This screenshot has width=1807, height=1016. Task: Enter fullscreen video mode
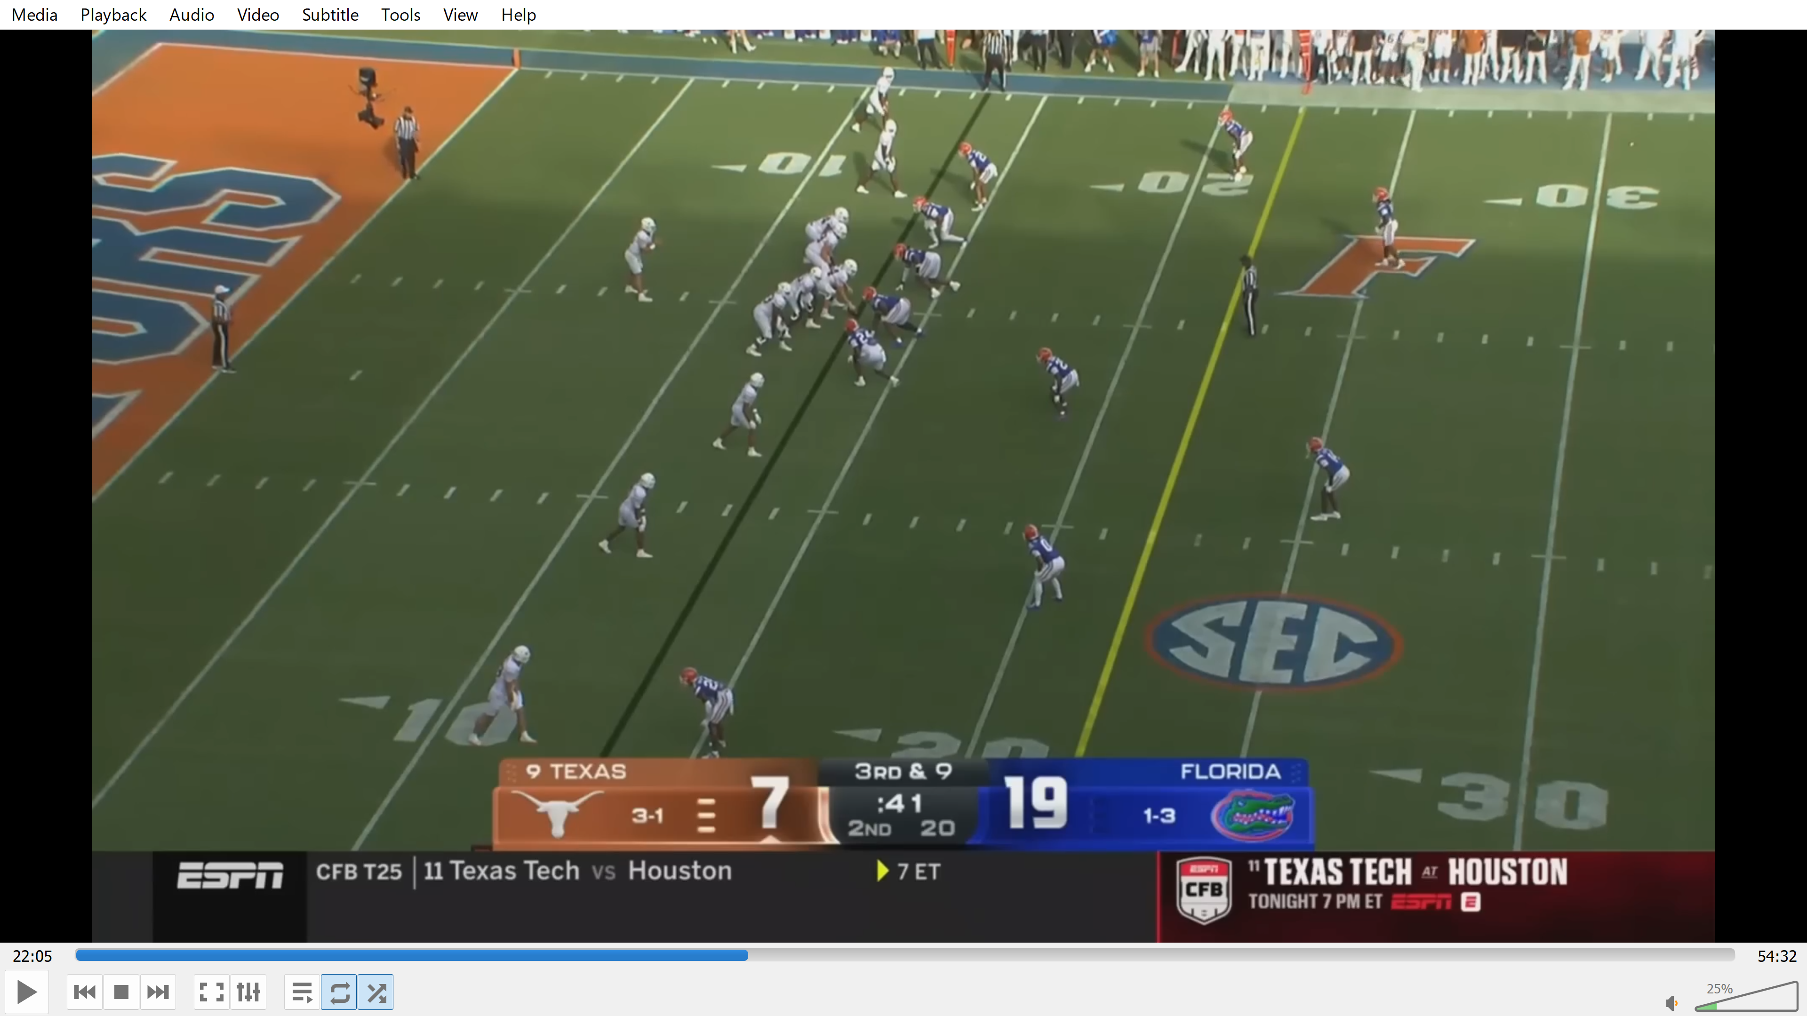(211, 992)
